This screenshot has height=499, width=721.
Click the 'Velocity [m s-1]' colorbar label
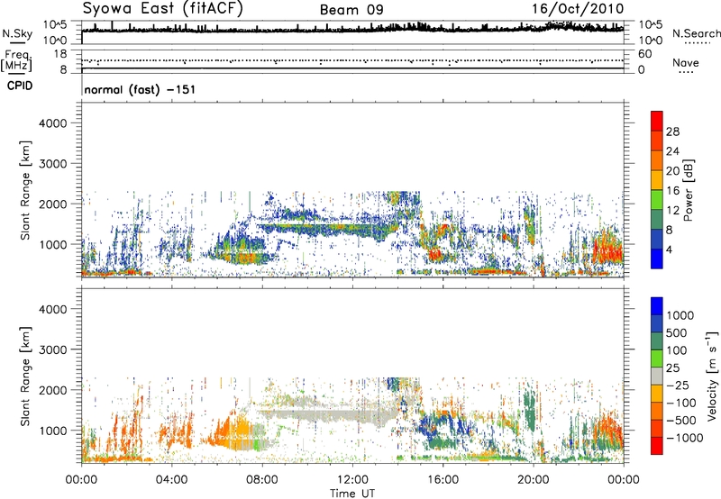(712, 376)
